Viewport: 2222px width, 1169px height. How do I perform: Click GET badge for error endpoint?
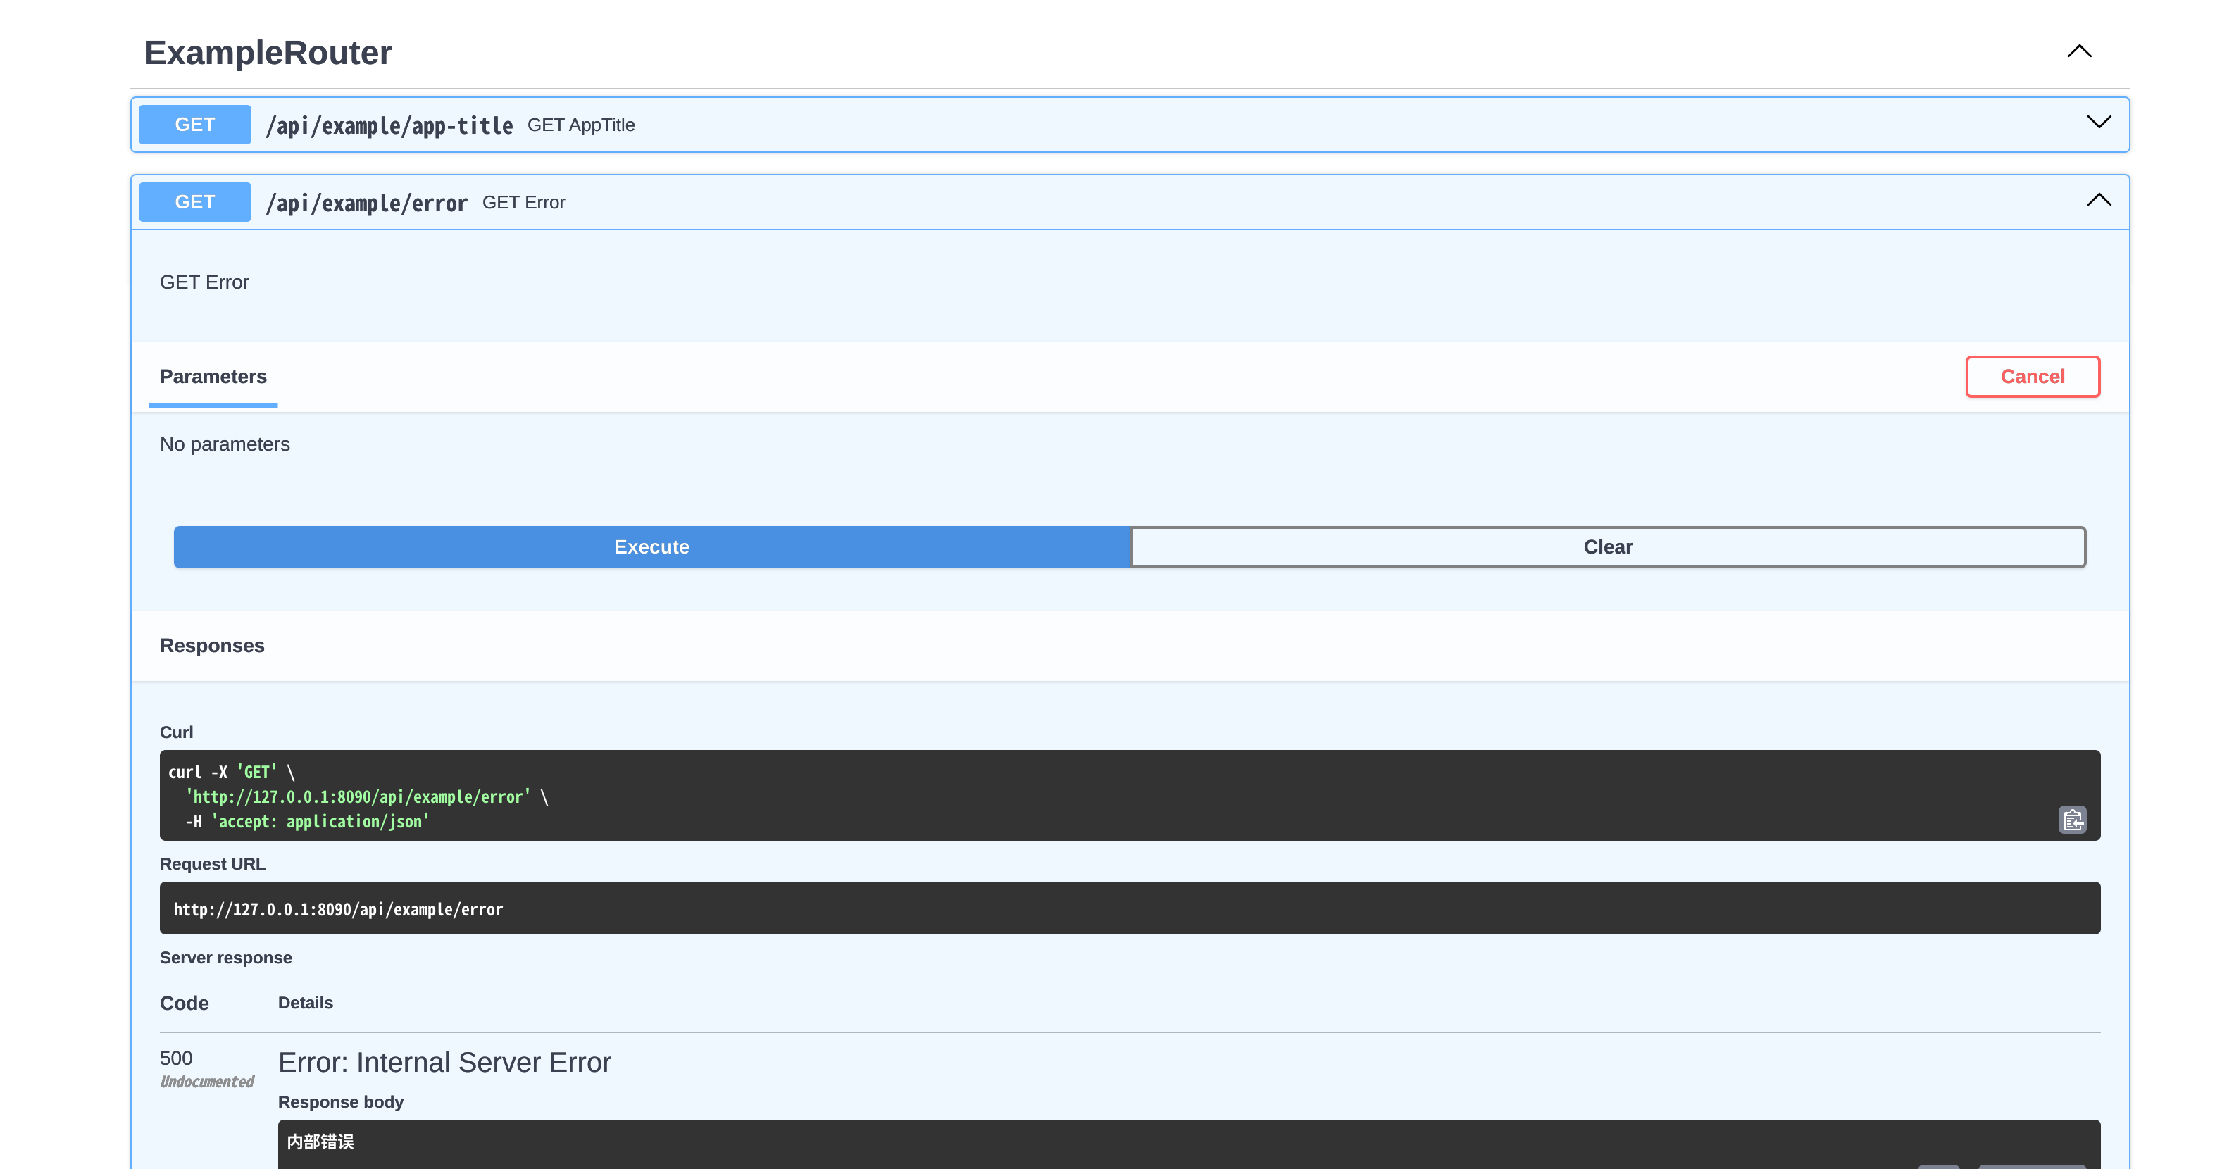pyautogui.click(x=195, y=202)
